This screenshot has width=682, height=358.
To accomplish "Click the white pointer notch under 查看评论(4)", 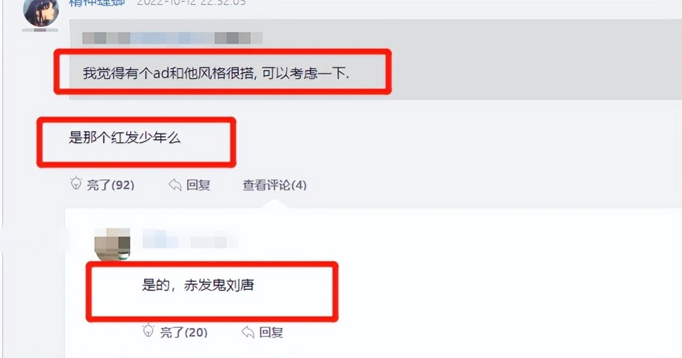I will (274, 204).
